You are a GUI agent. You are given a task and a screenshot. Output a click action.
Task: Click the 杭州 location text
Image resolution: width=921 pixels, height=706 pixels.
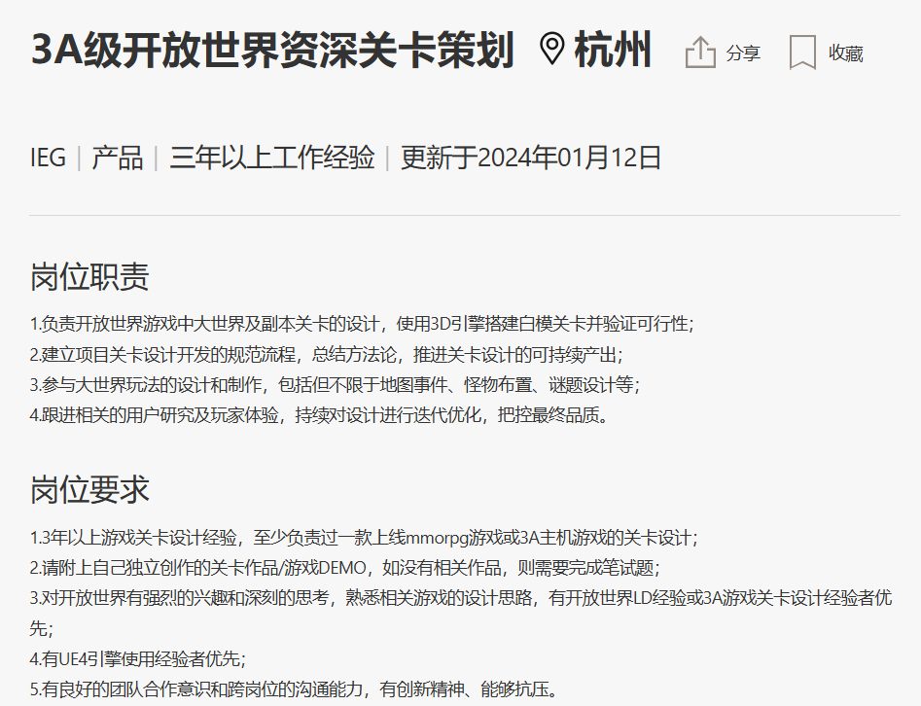(614, 51)
